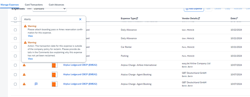Sort by the Expense Type column arrows
Screen dimensions: 250x97
(x=137, y=18)
